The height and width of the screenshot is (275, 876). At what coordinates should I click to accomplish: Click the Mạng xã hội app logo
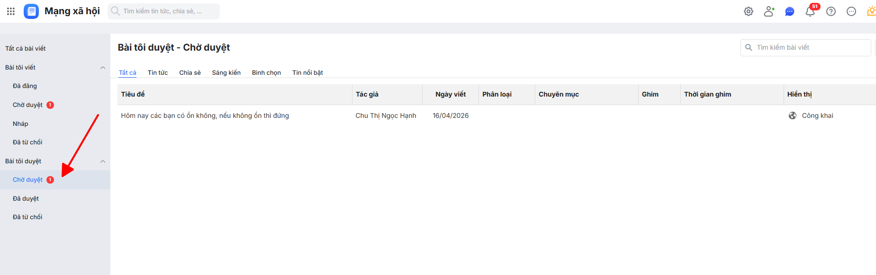[31, 11]
